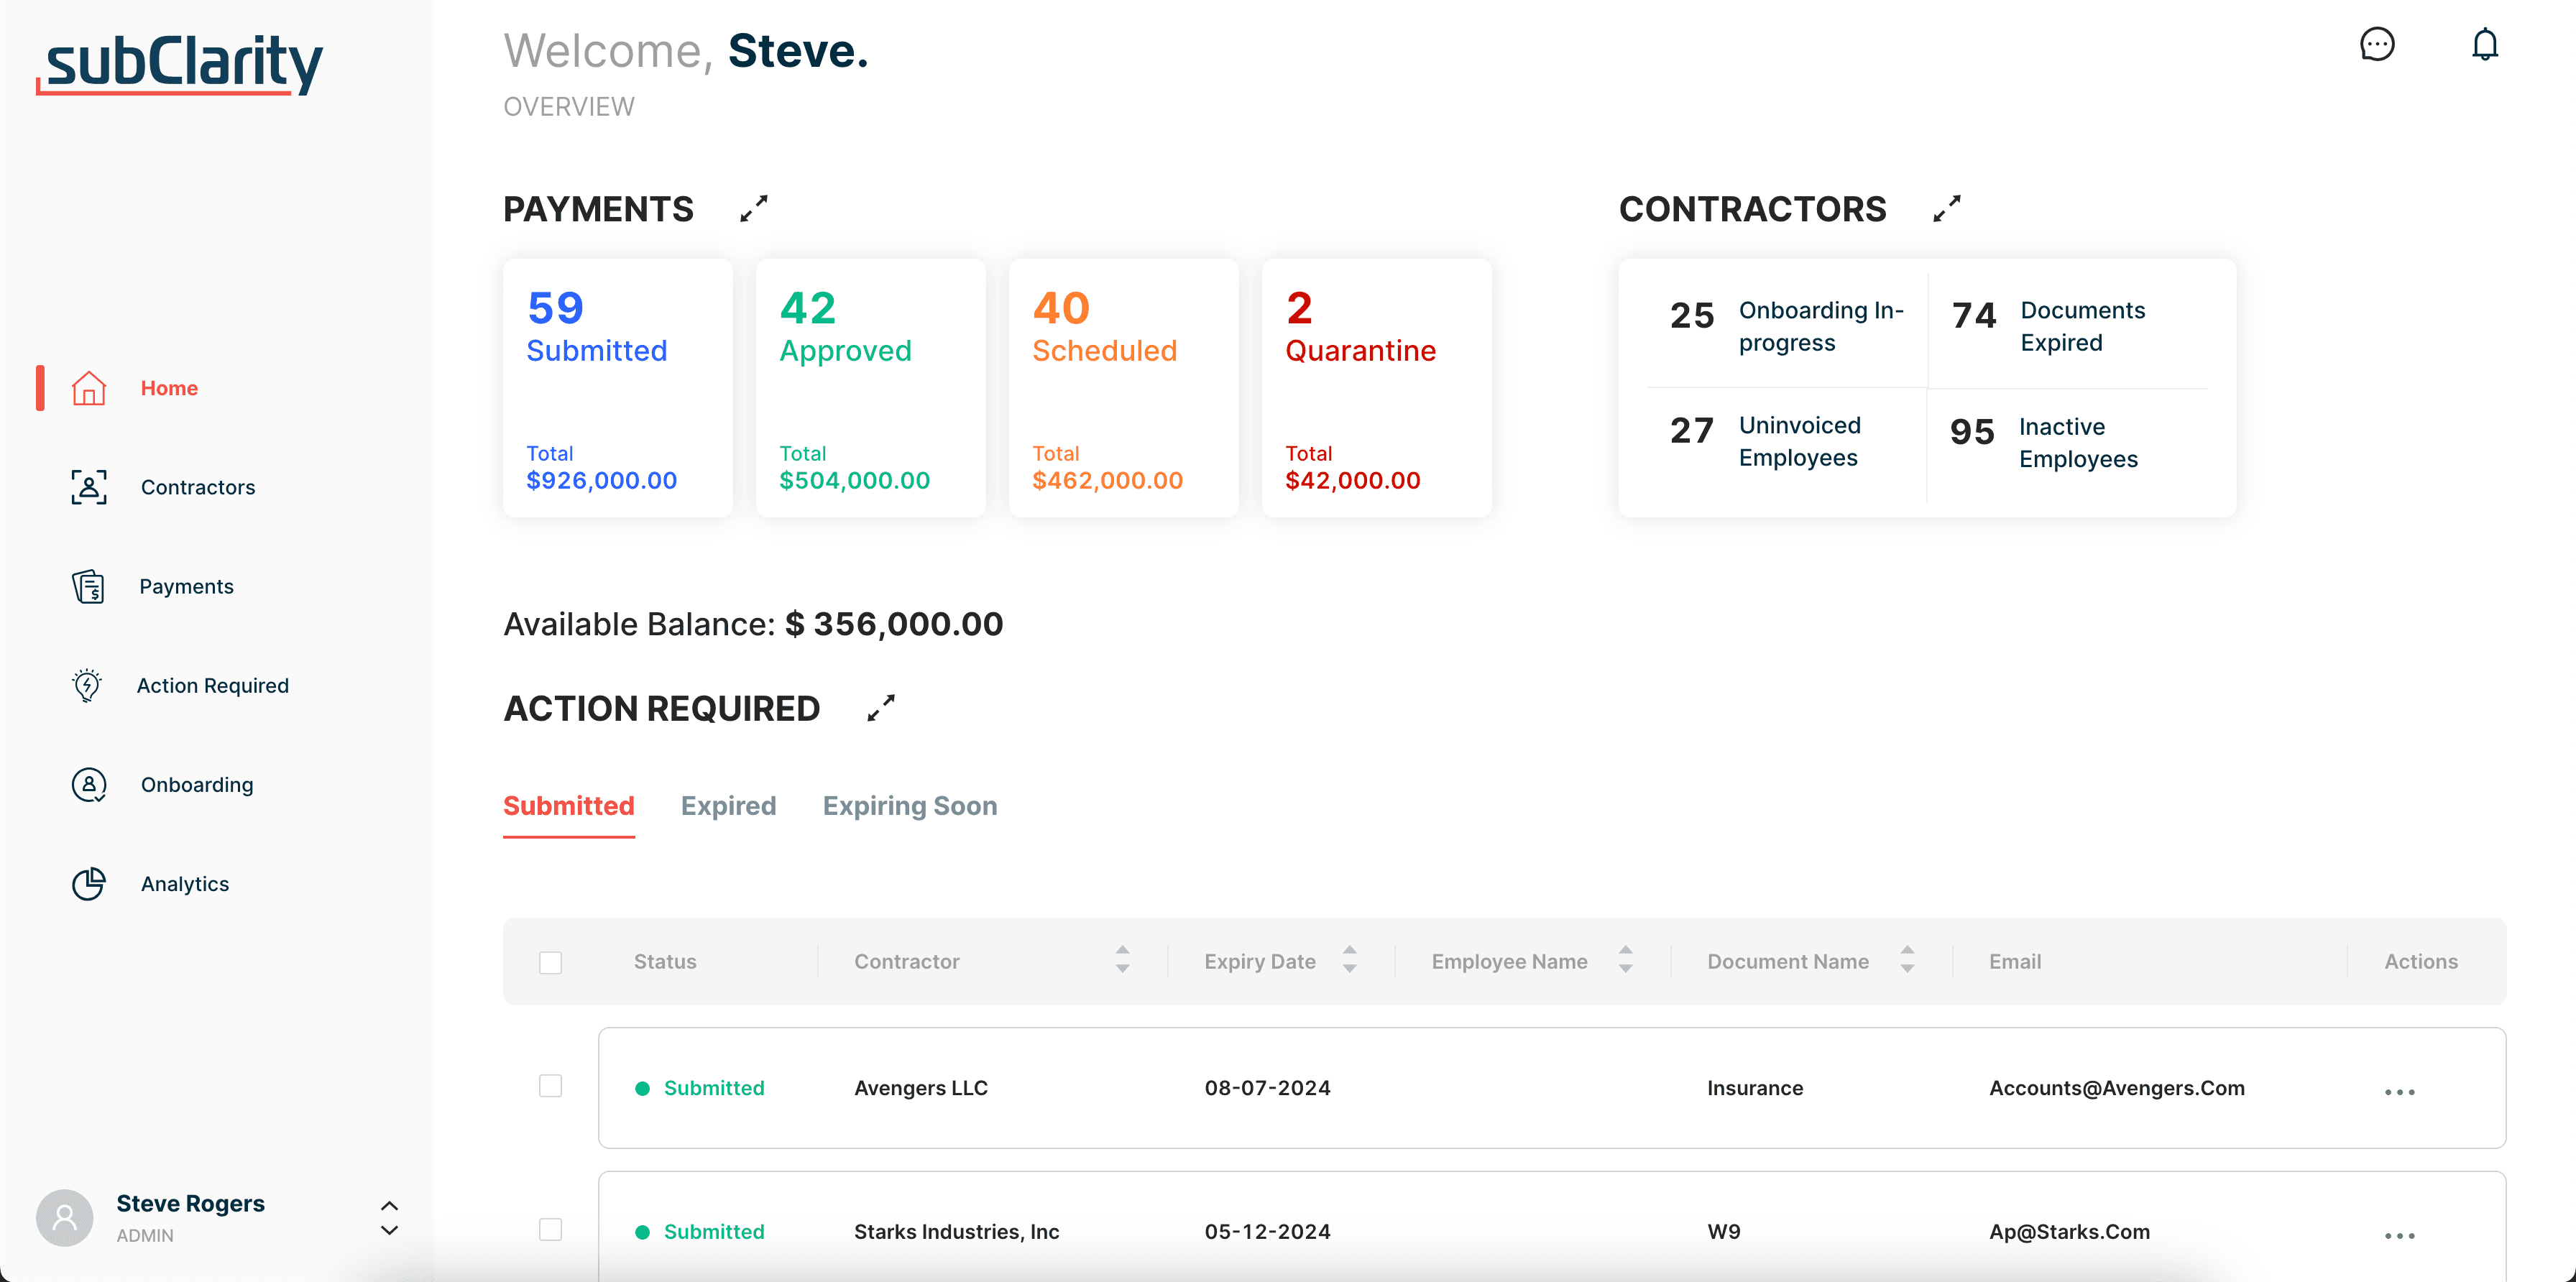Open the Submitted payments card

(617, 388)
